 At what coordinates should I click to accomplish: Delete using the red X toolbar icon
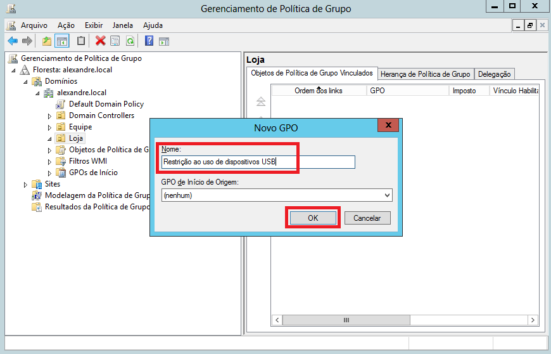[100, 41]
